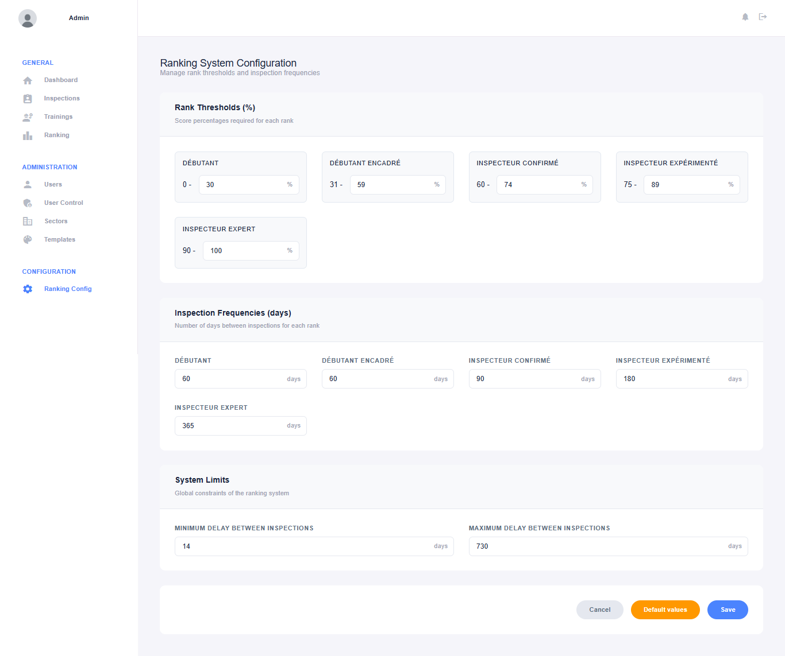The height and width of the screenshot is (656, 785).
Task: Click the Inspections clipboard icon
Action: pos(28,99)
